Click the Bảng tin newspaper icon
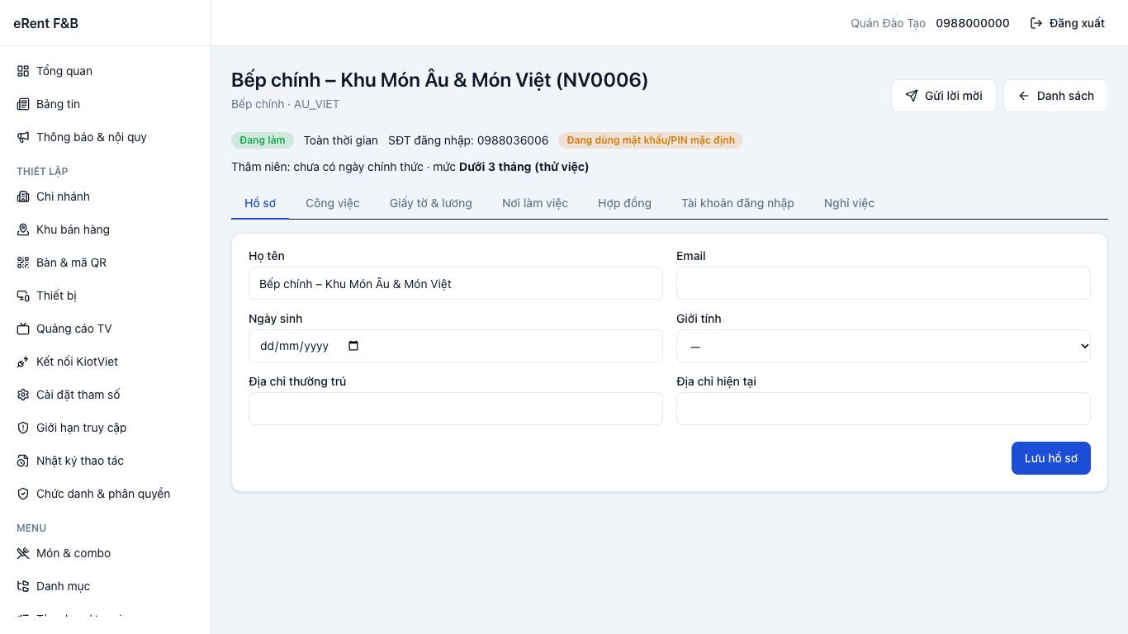Image resolution: width=1128 pixels, height=634 pixels. (23, 104)
